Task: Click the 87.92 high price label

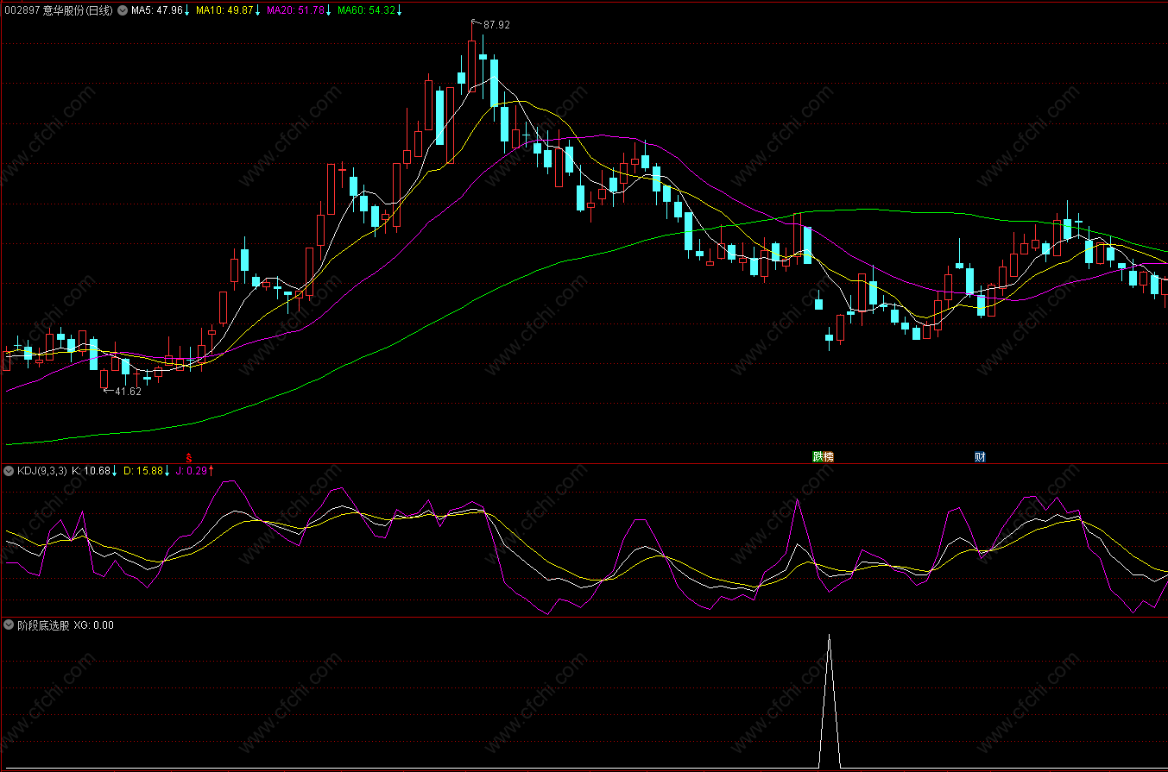Action: (x=496, y=25)
